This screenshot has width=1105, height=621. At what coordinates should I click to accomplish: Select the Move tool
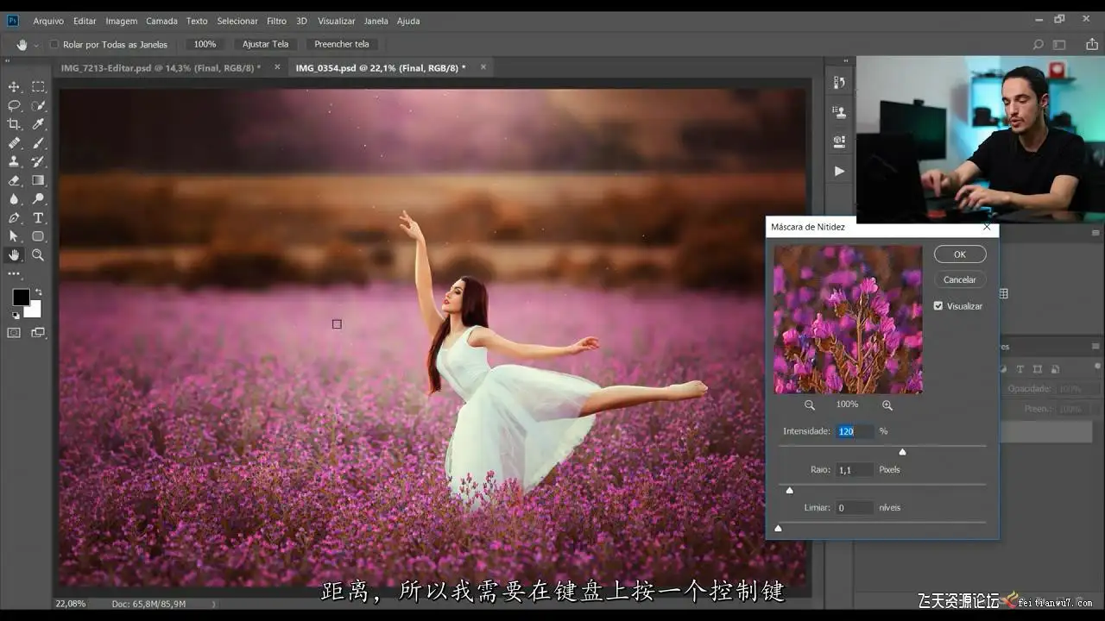click(x=14, y=87)
